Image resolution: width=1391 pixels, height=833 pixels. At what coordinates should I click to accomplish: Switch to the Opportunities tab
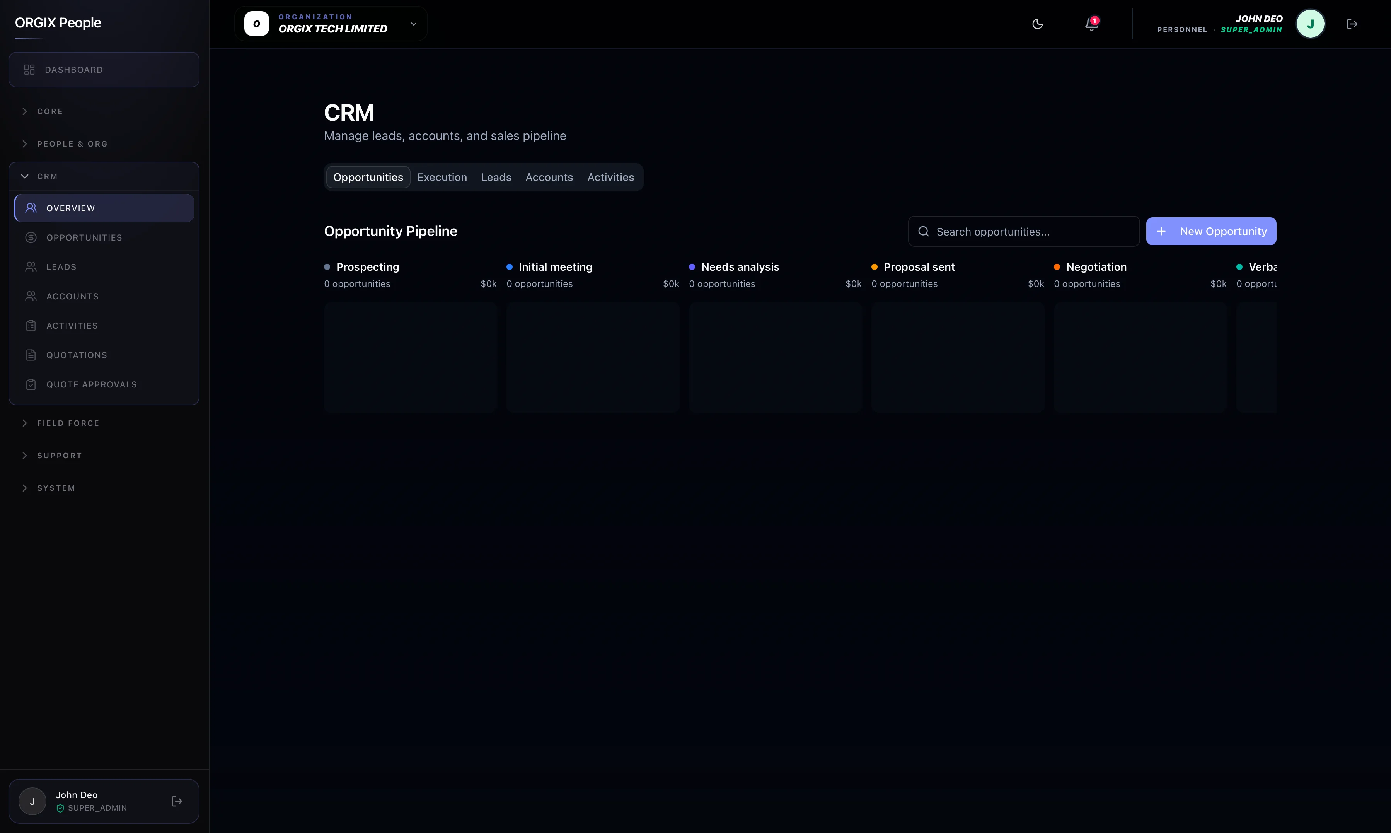point(368,178)
